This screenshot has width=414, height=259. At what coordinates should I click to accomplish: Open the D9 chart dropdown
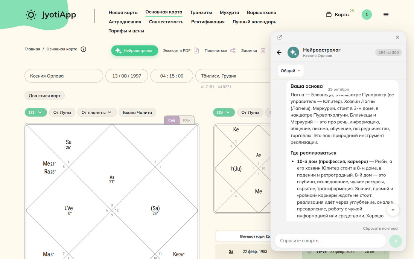pos(224,113)
